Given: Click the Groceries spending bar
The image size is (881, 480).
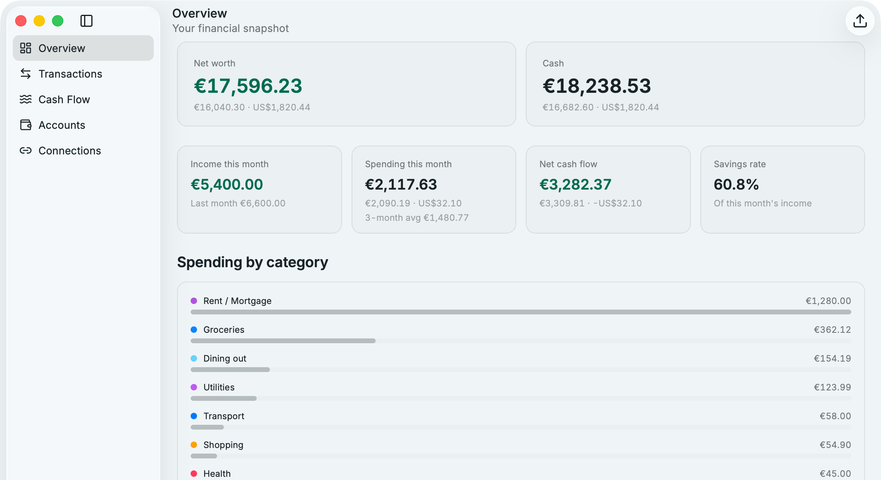Looking at the screenshot, I should click(521, 341).
